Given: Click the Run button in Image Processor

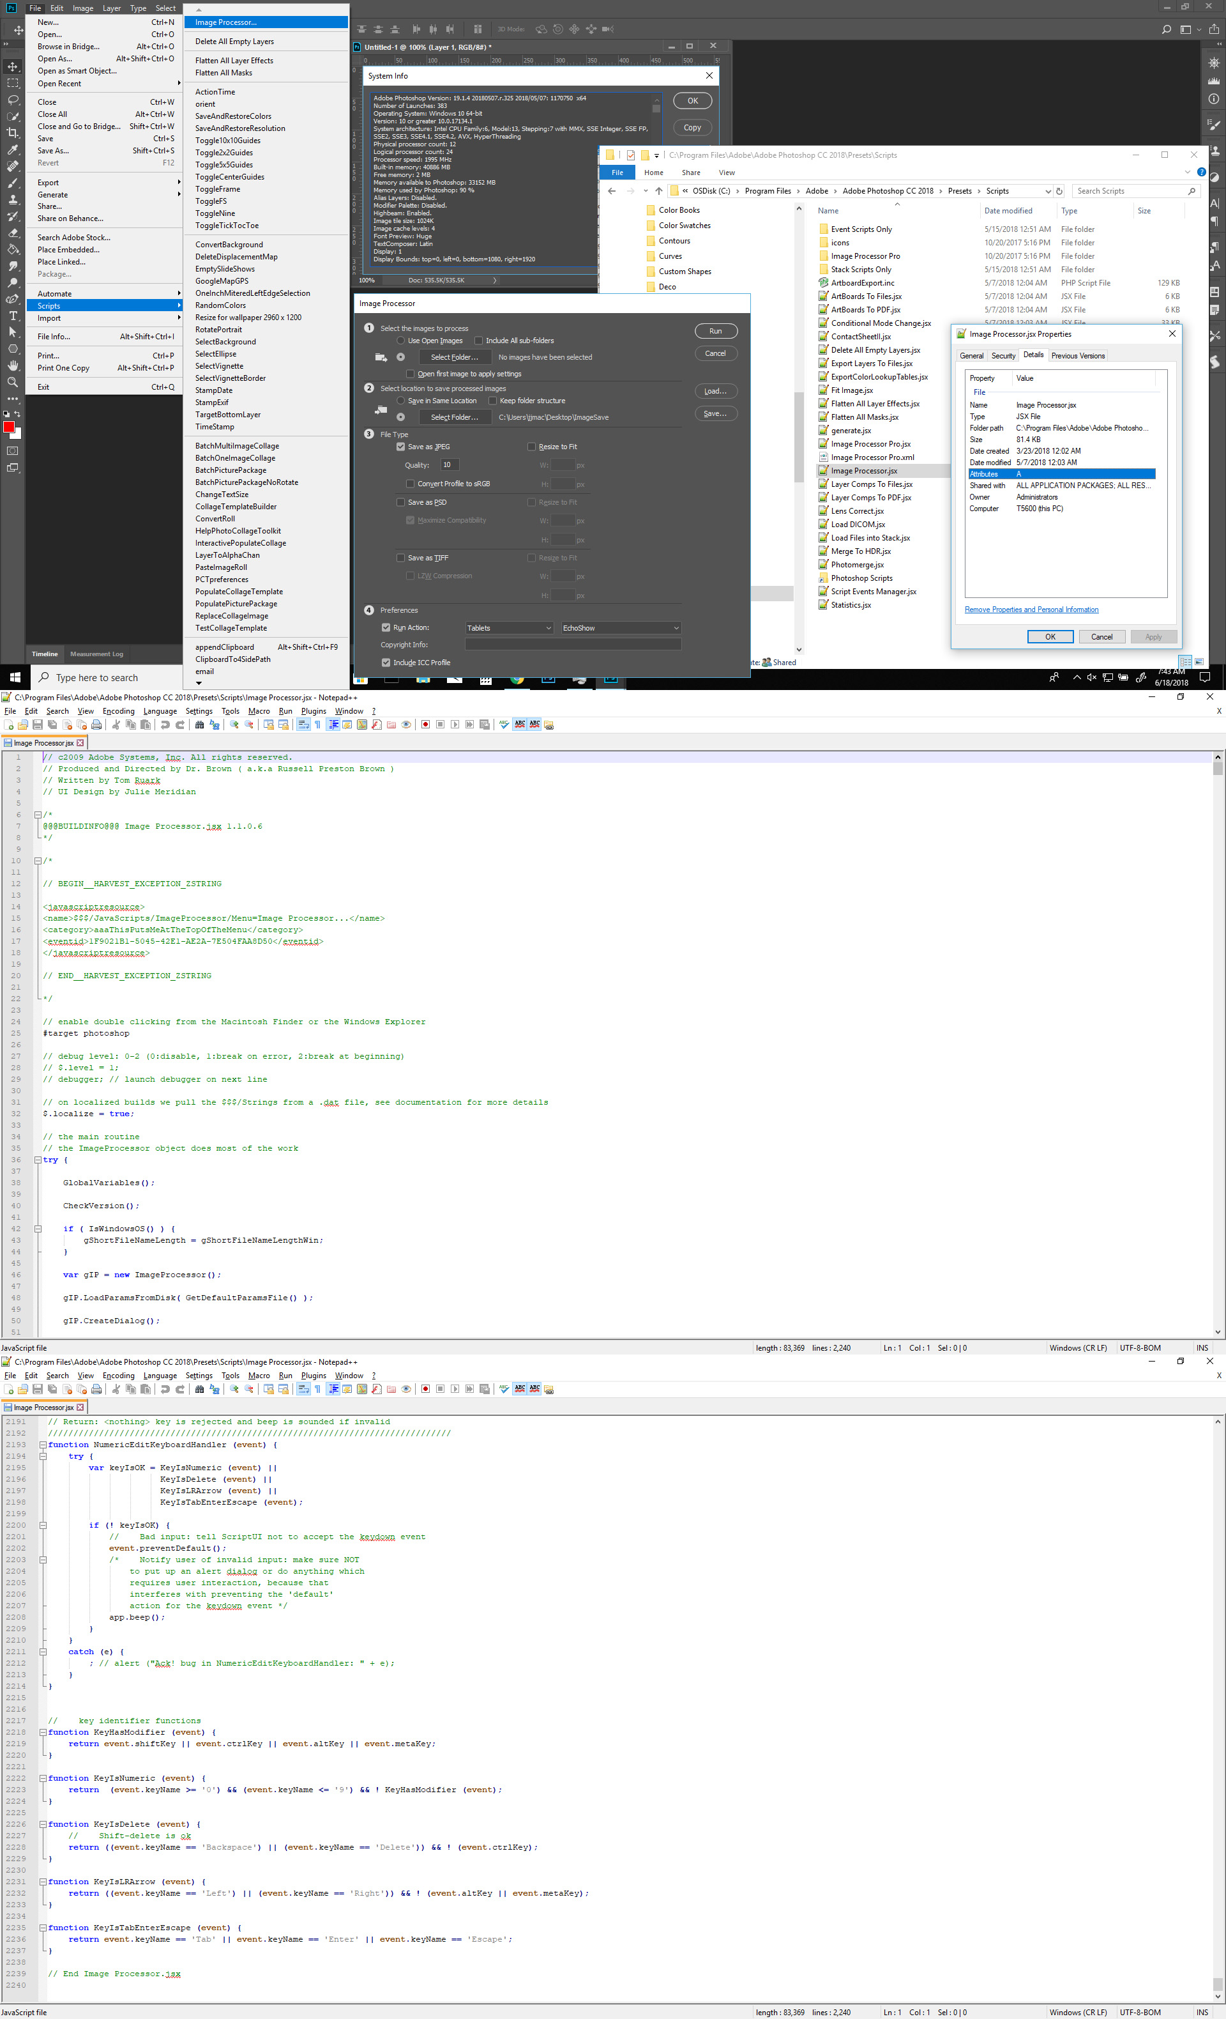Looking at the screenshot, I should [x=716, y=331].
